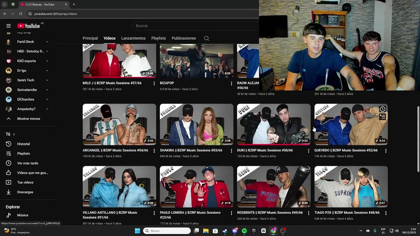Open more options for SHAKIRA video
This screenshot has width=420, height=236.
pos(231,151)
